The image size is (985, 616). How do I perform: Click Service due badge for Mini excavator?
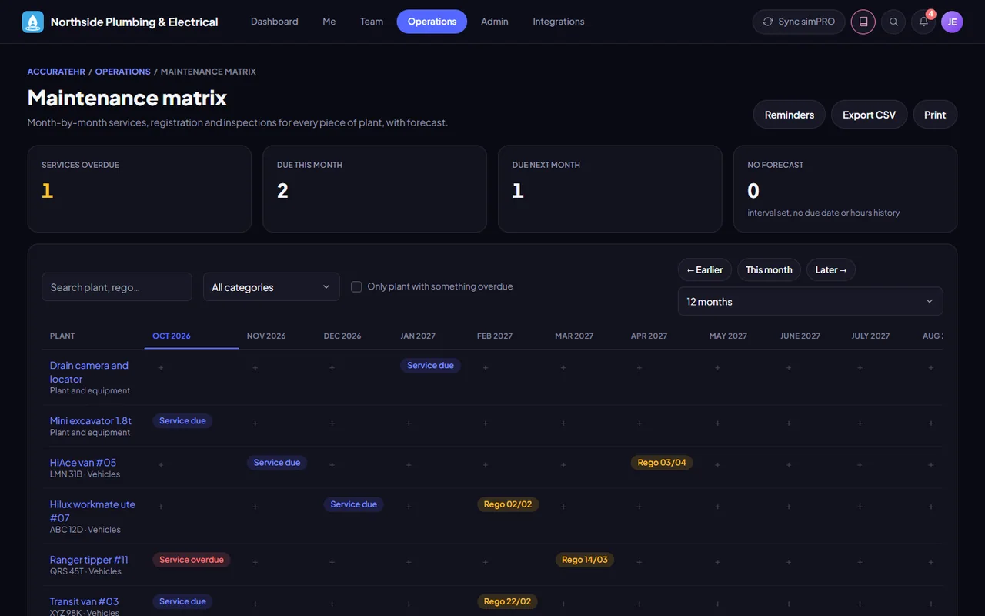tap(182, 421)
